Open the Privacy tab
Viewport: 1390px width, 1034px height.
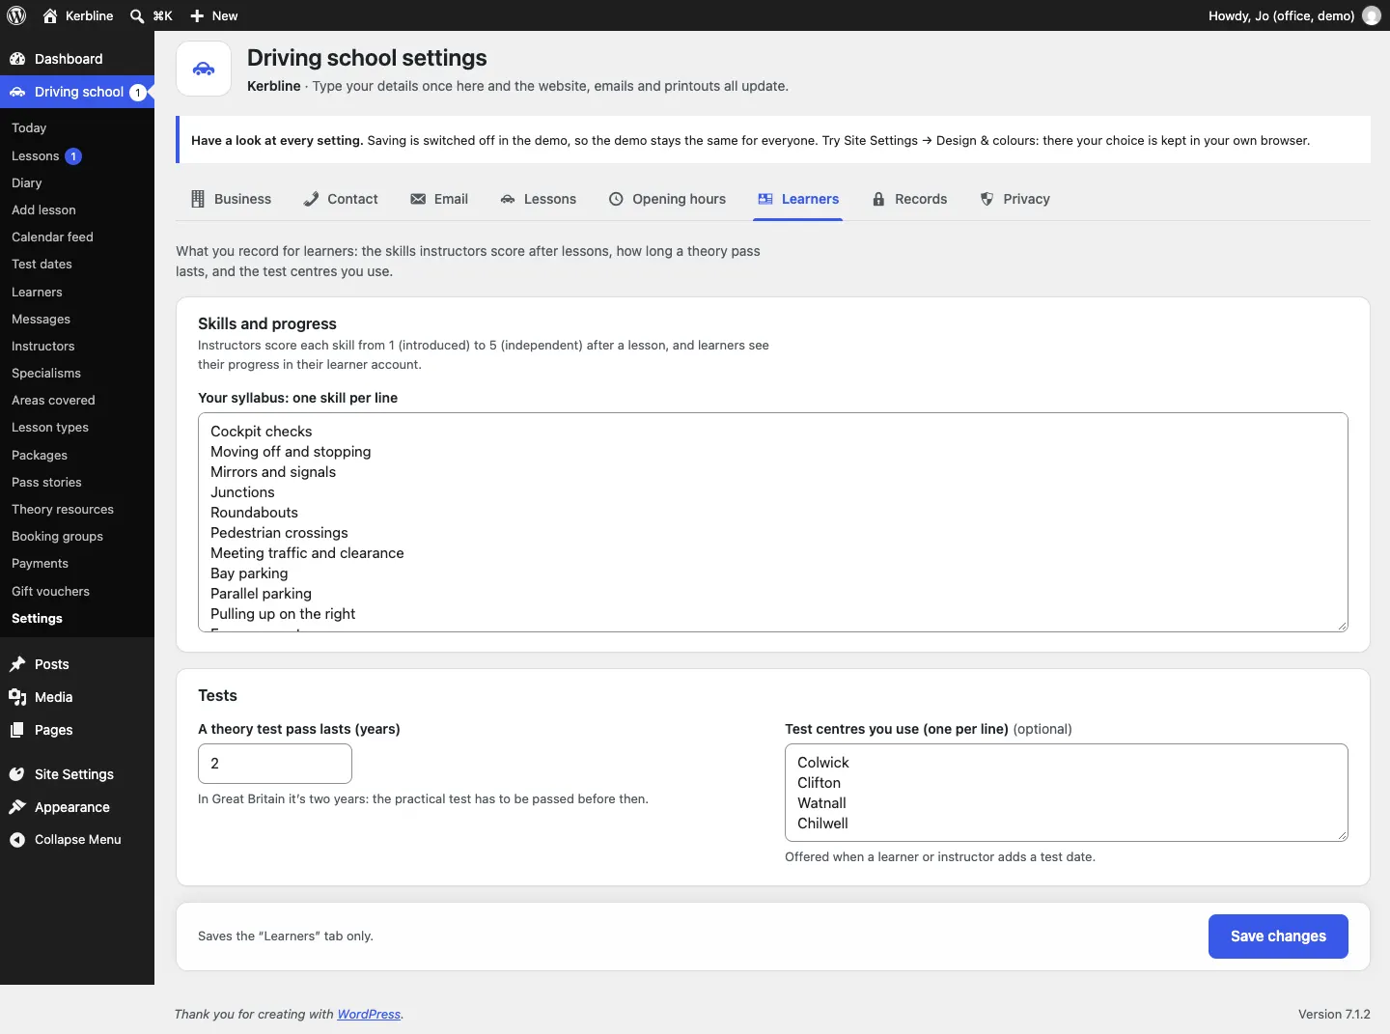(1015, 199)
